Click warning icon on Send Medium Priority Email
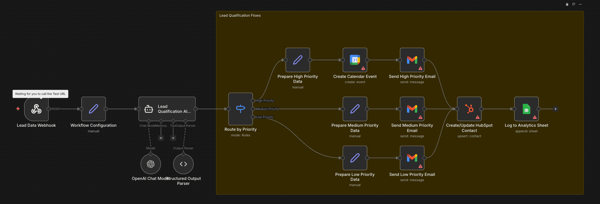This screenshot has height=204, width=600. [420, 117]
